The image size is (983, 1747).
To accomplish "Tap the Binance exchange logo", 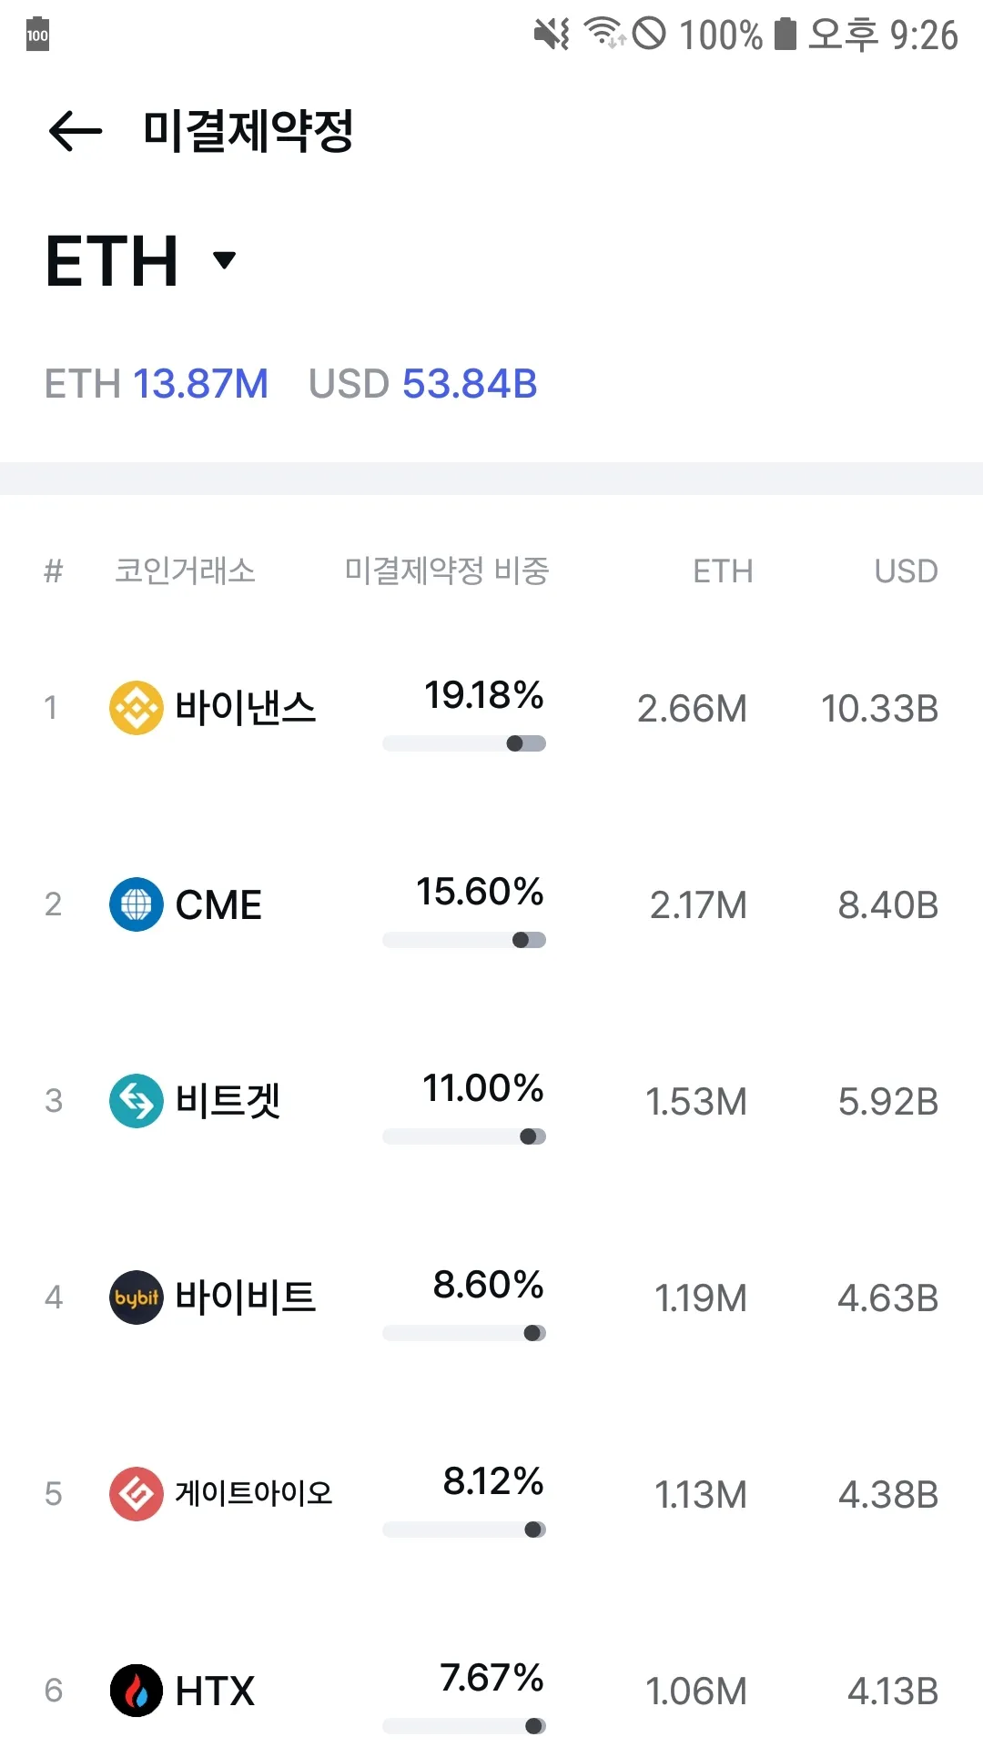I will pyautogui.click(x=137, y=708).
